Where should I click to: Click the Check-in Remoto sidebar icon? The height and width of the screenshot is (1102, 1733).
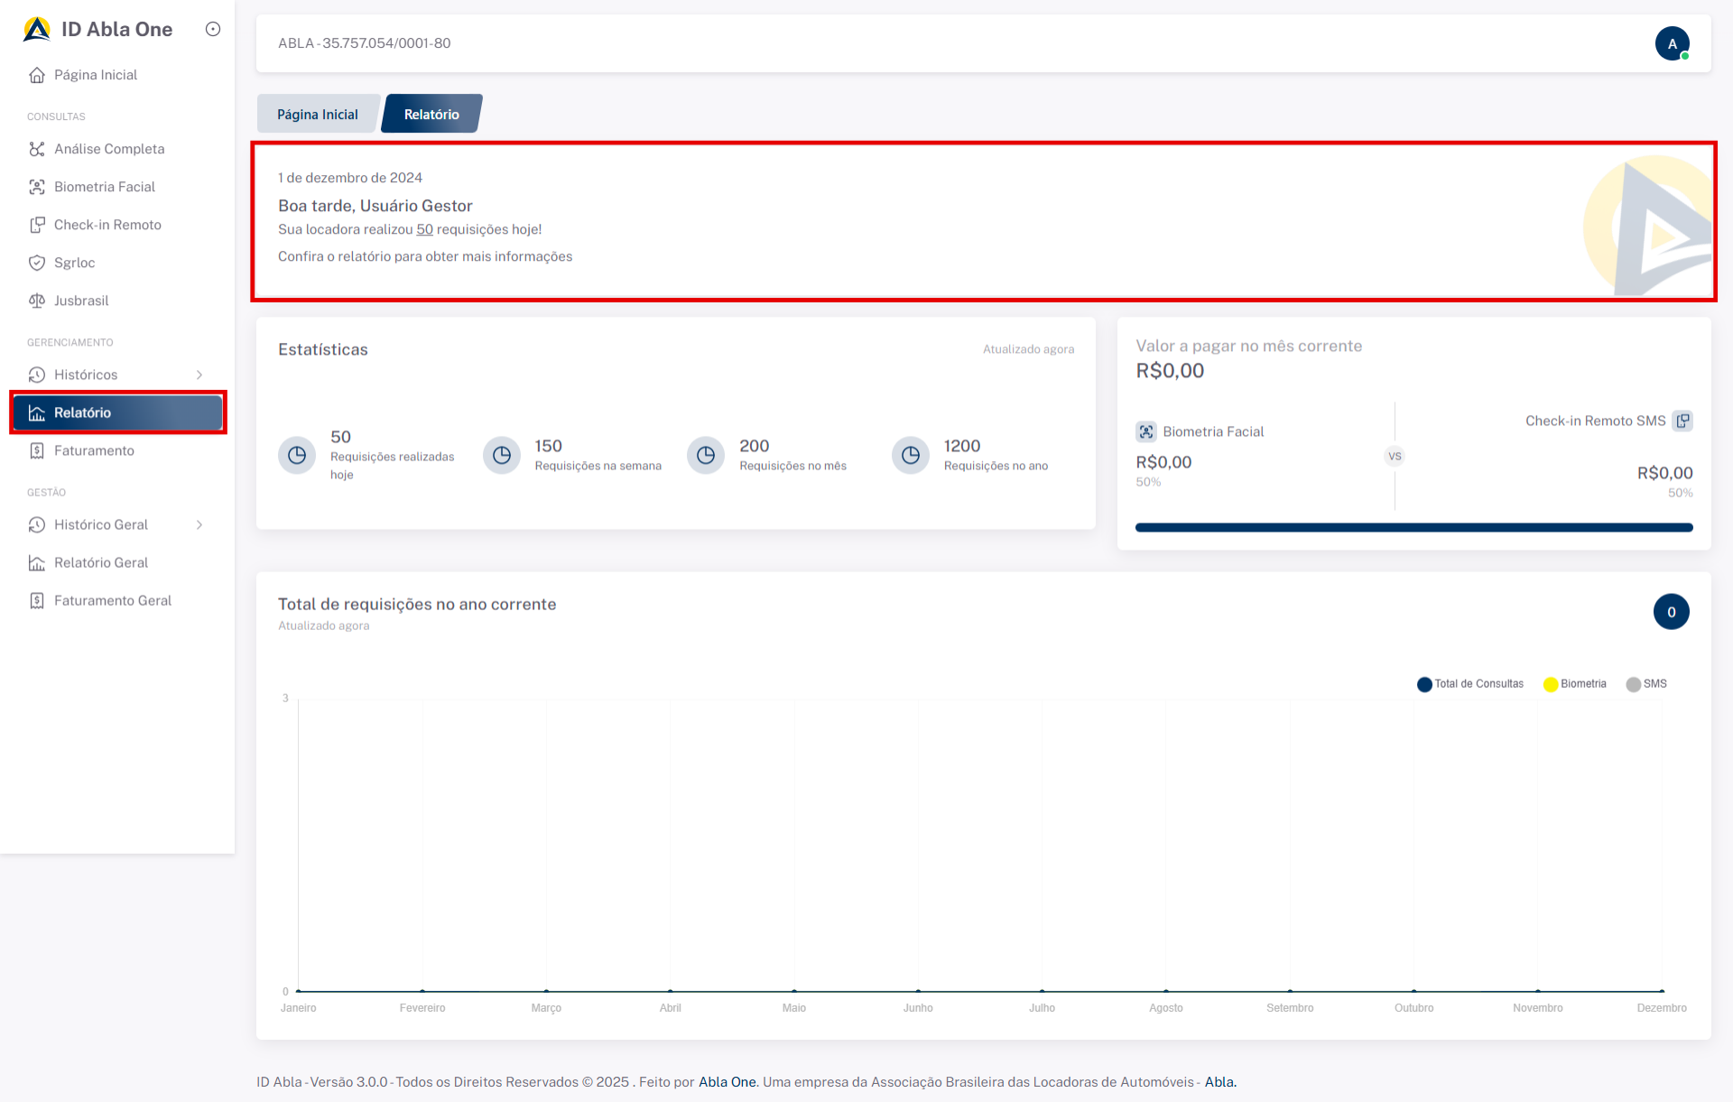37,225
